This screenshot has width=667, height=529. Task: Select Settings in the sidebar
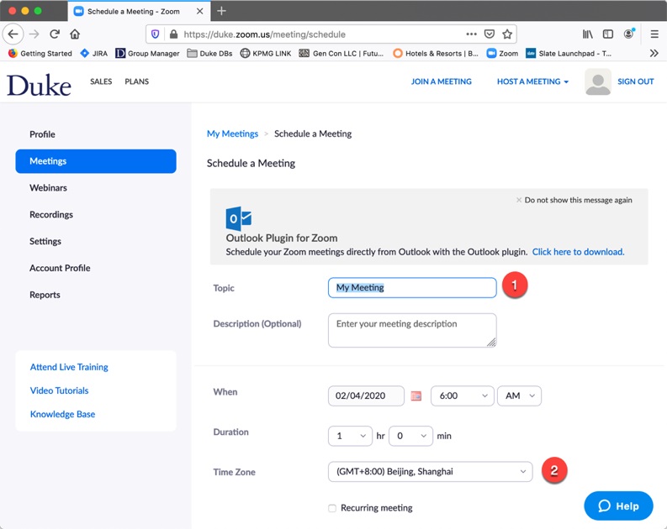point(45,241)
